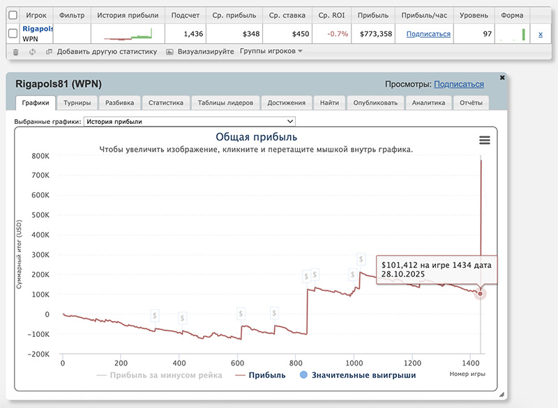The height and width of the screenshot is (408, 558).
Task: Click the refresh arrows icon
Action: (x=33, y=52)
